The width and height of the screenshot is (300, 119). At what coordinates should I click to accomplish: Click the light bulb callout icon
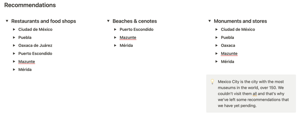pos(212,82)
